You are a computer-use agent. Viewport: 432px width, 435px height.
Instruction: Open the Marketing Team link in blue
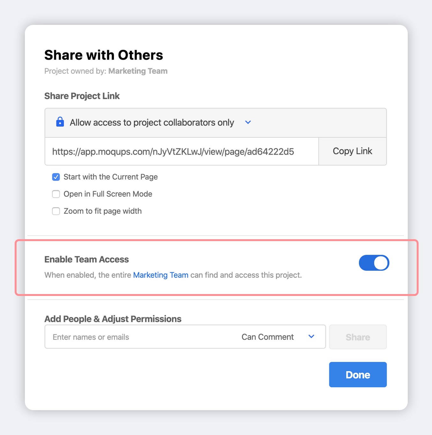(160, 275)
